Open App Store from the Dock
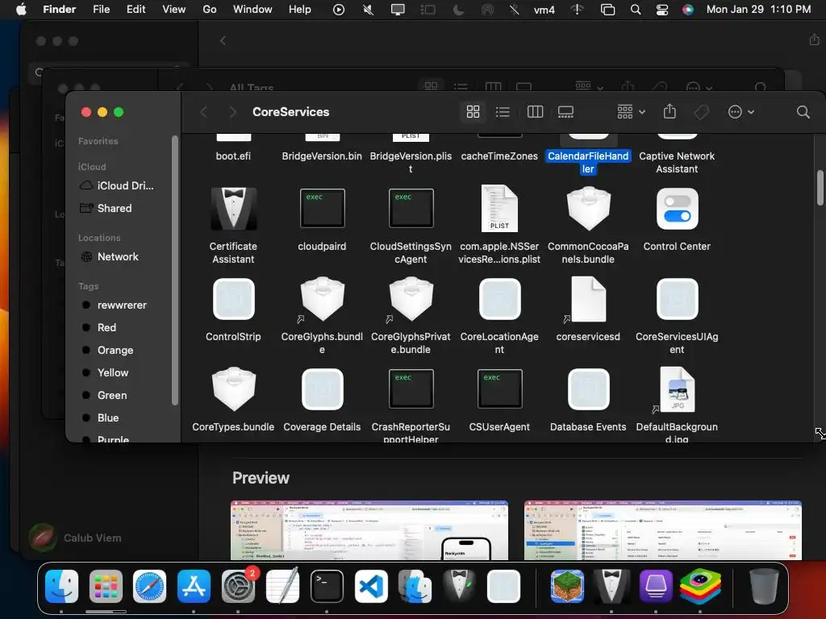The image size is (826, 619). (194, 587)
